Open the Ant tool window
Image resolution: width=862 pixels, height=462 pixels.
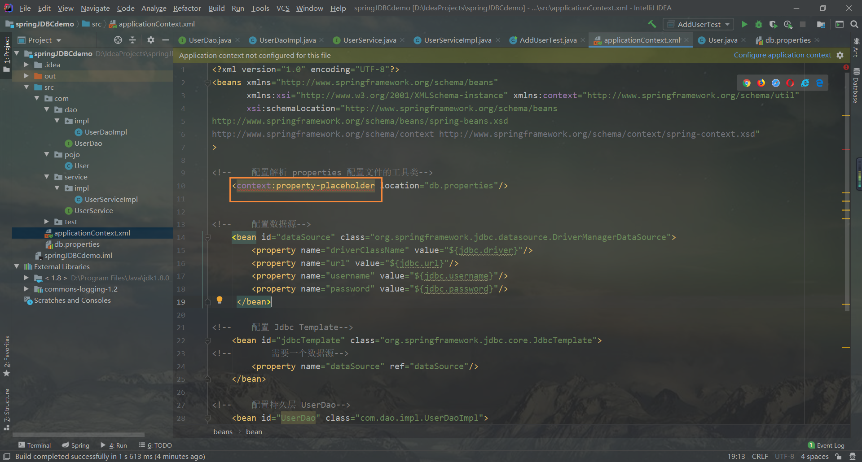856,47
